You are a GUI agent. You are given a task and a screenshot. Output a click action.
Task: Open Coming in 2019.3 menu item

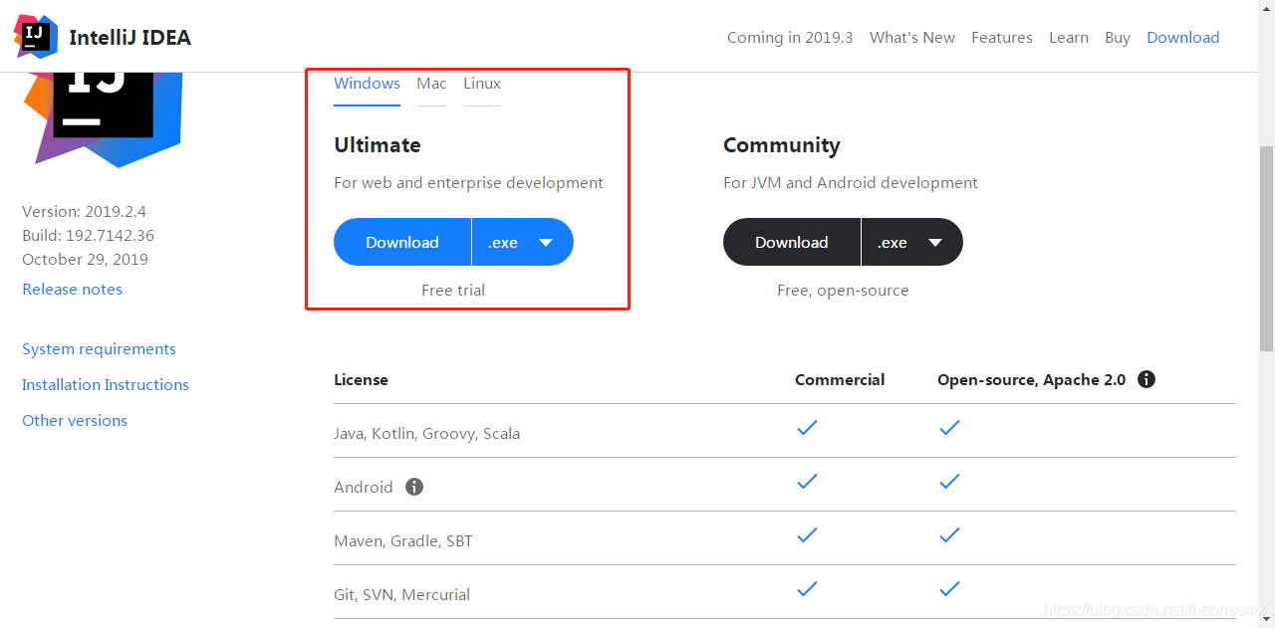pyautogui.click(x=790, y=37)
